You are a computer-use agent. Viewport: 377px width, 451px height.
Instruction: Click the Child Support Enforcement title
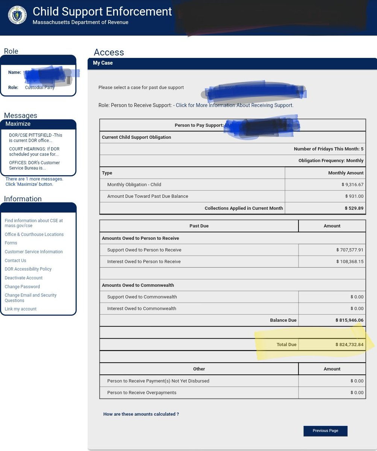(102, 11)
